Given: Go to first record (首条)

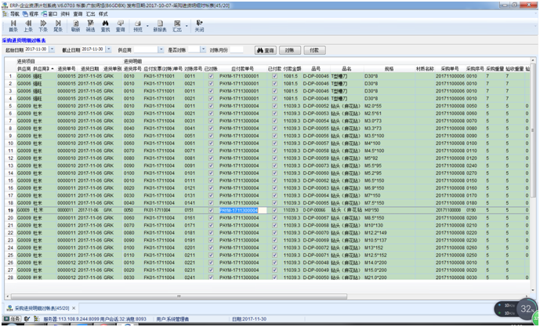Looking at the screenshot, I should pyautogui.click(x=13, y=26).
